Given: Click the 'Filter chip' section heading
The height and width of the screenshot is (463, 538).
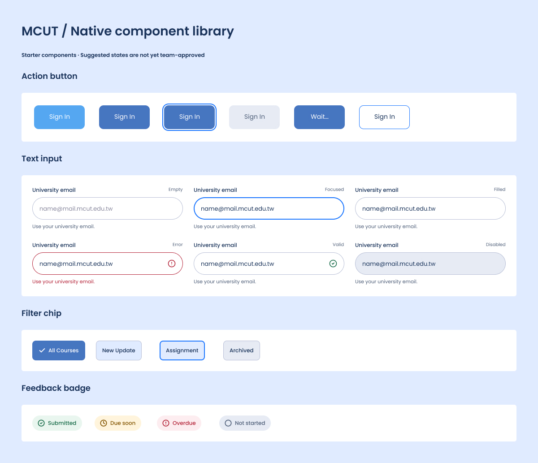Looking at the screenshot, I should [41, 313].
